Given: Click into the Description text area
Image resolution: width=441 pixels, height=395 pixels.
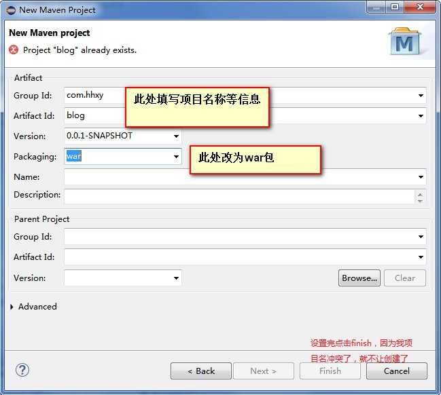Looking at the screenshot, I should tap(239, 196).
